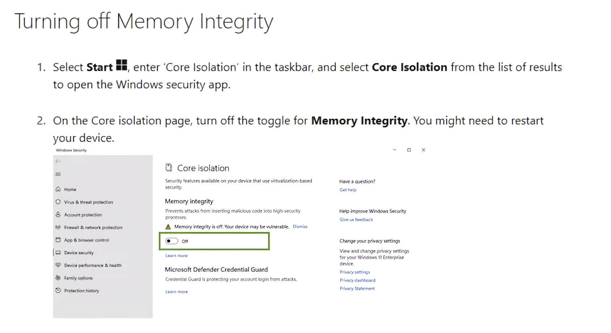Open the Protection history menu item

coord(81,290)
